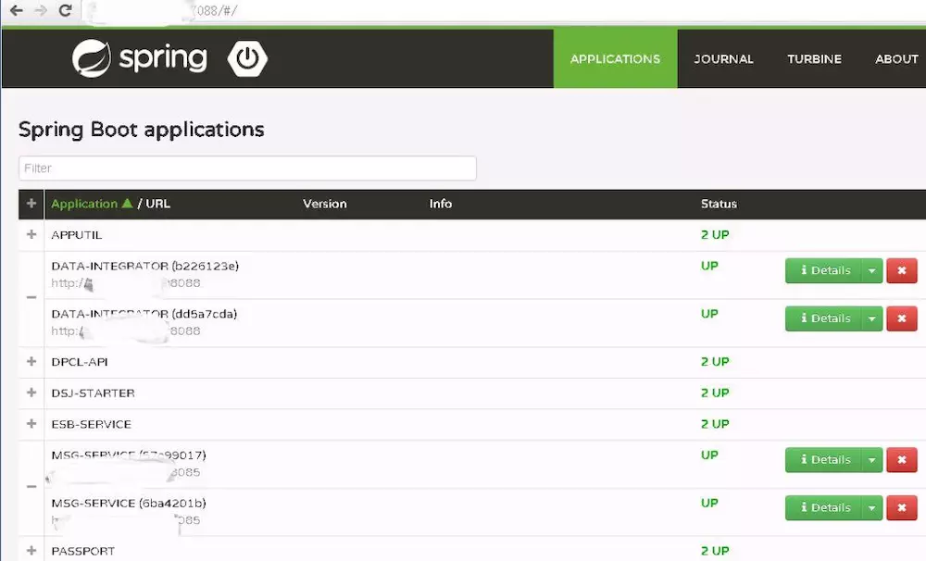Click the PASSPORT application name
The height and width of the screenshot is (561, 926).
pos(83,551)
